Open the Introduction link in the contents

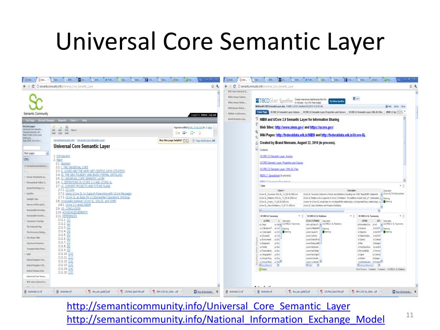(x=63, y=156)
